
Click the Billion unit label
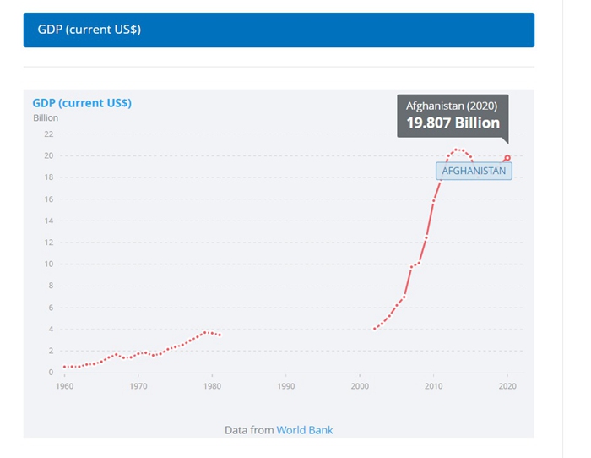pos(46,118)
